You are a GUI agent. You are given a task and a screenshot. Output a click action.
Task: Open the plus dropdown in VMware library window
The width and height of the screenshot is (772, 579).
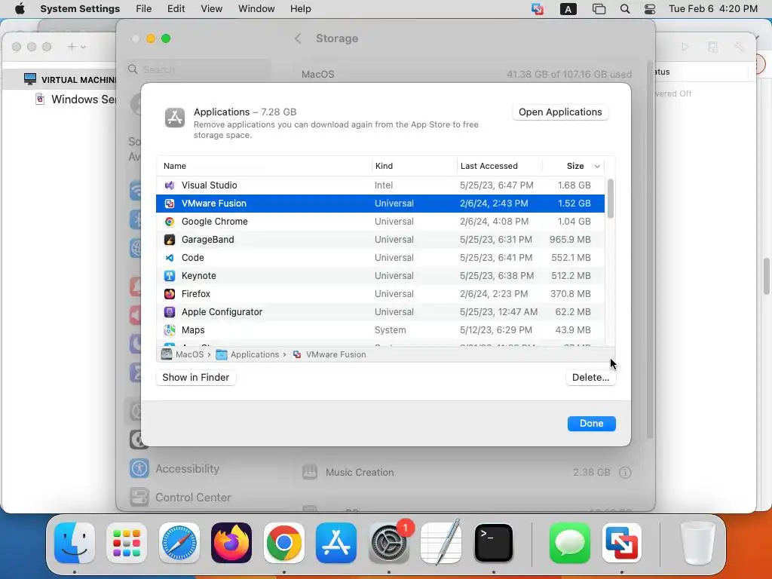point(76,47)
